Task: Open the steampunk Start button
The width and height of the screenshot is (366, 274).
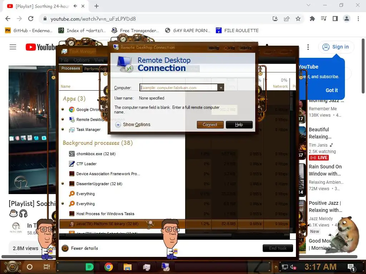Action: [x=13, y=267]
